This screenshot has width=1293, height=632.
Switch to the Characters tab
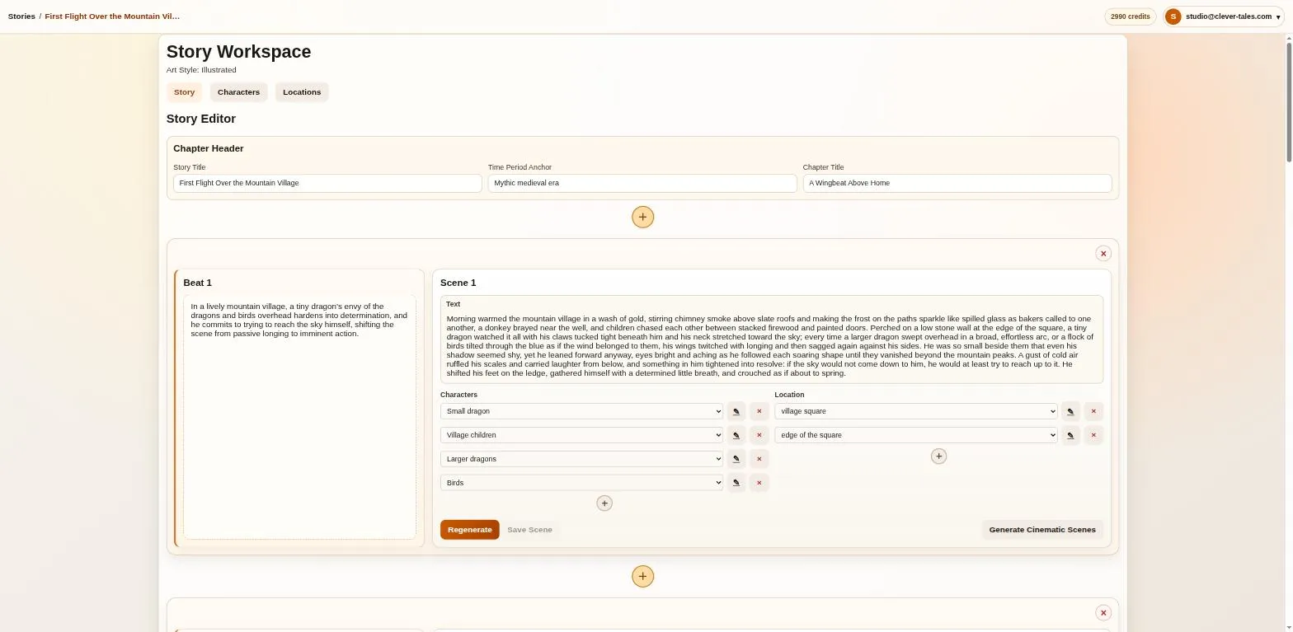pyautogui.click(x=238, y=92)
